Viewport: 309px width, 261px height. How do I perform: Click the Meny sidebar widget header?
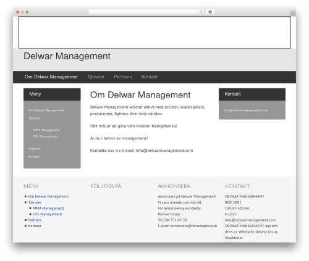pos(52,94)
